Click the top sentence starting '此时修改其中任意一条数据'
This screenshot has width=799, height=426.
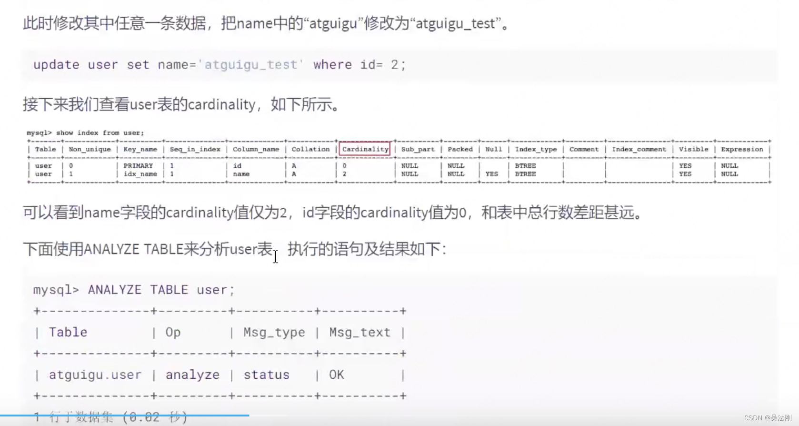[x=267, y=23]
